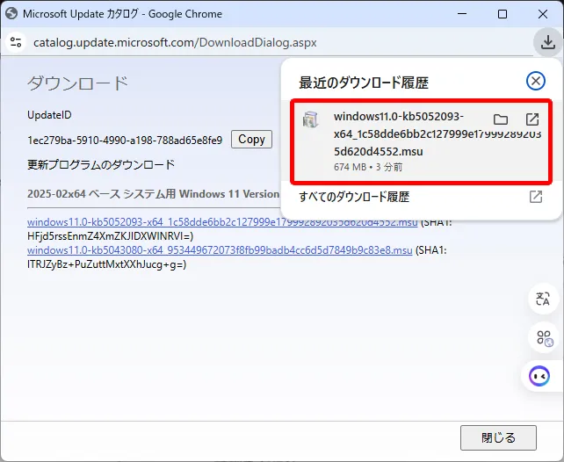
Task: Click the UpdateID value 1ec279ba-5910-4990
Action: pyautogui.click(x=125, y=141)
